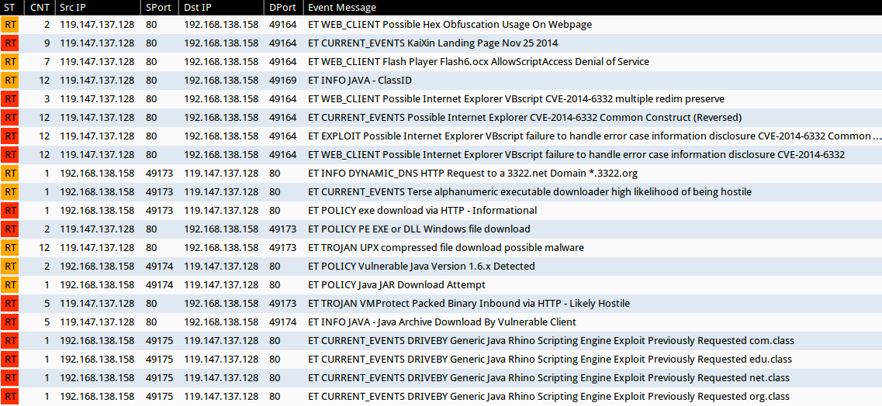Sort by the ST column header
Image resolution: width=882 pixels, height=406 pixels.
[10, 8]
